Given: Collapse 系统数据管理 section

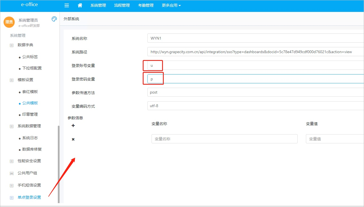Looking at the screenshot, I should (x=29, y=126).
